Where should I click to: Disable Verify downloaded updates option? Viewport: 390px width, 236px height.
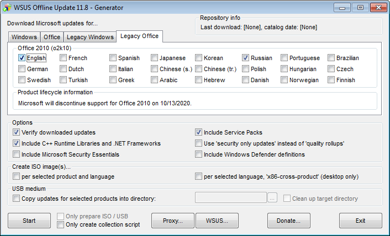(16, 132)
